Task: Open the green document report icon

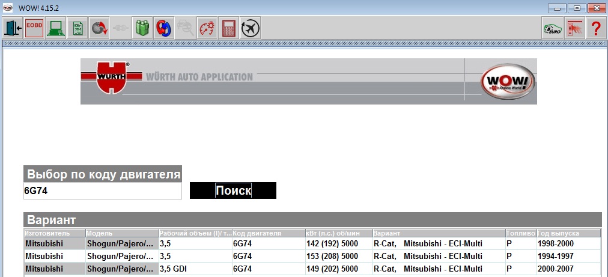Action: click(78, 28)
